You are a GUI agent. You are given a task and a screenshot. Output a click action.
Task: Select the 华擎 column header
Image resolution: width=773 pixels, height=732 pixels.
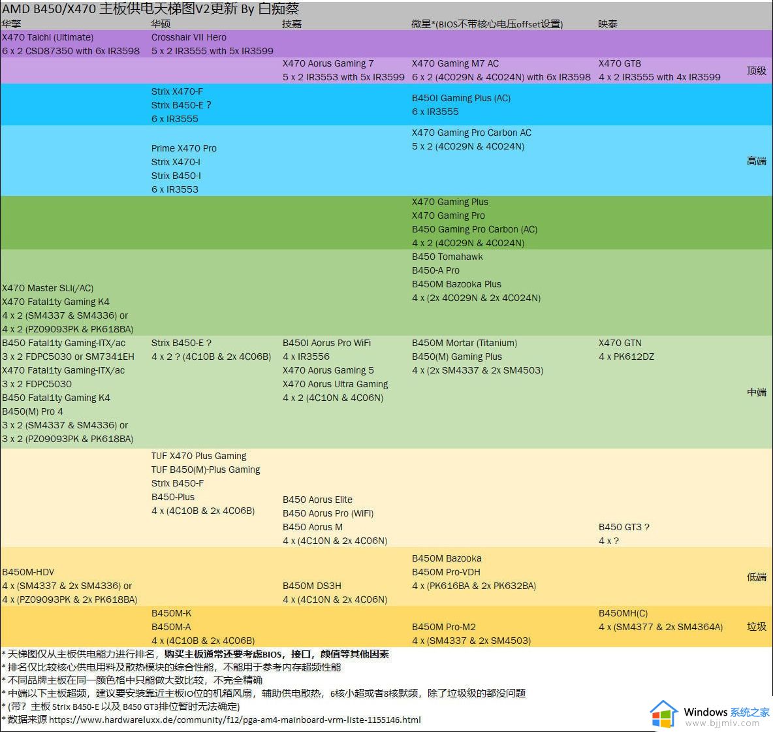tap(11, 24)
